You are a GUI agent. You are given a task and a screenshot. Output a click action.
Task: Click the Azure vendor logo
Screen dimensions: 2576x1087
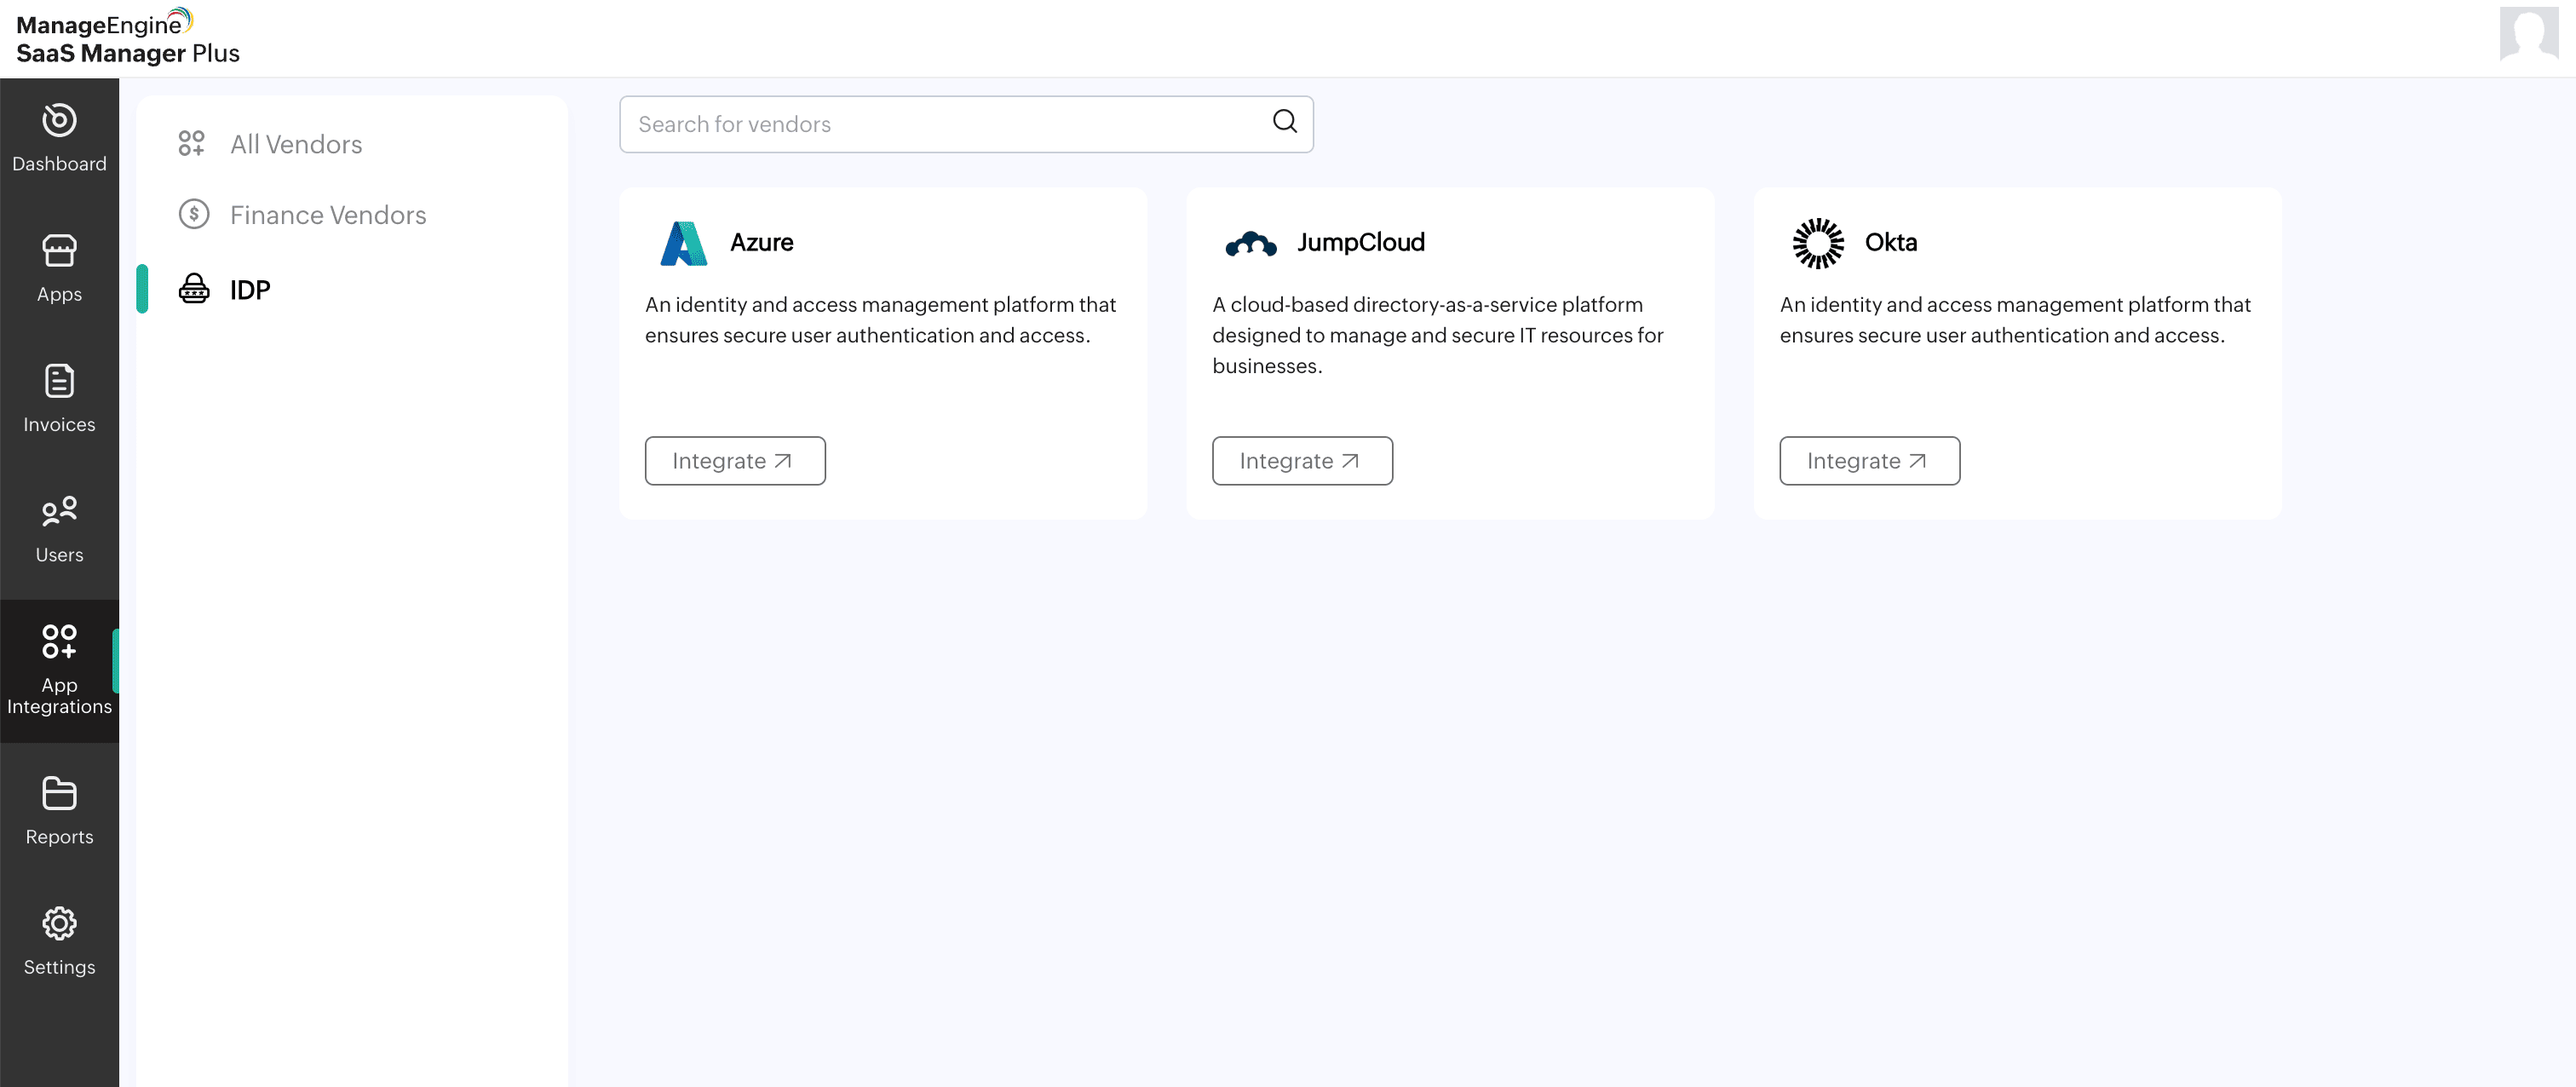pos(683,241)
